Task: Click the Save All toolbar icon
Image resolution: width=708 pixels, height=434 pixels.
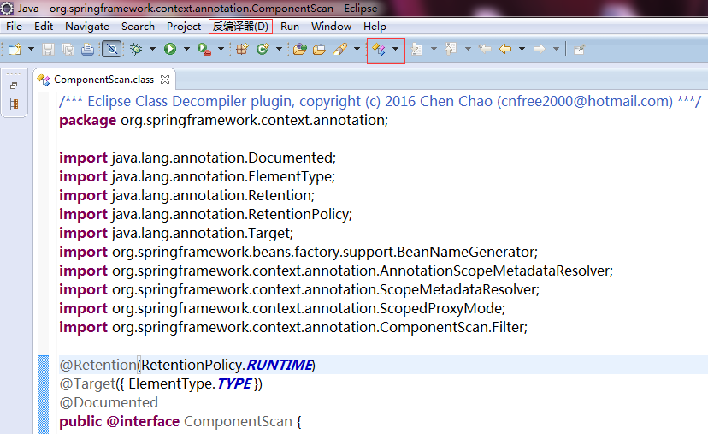Action: (68, 49)
